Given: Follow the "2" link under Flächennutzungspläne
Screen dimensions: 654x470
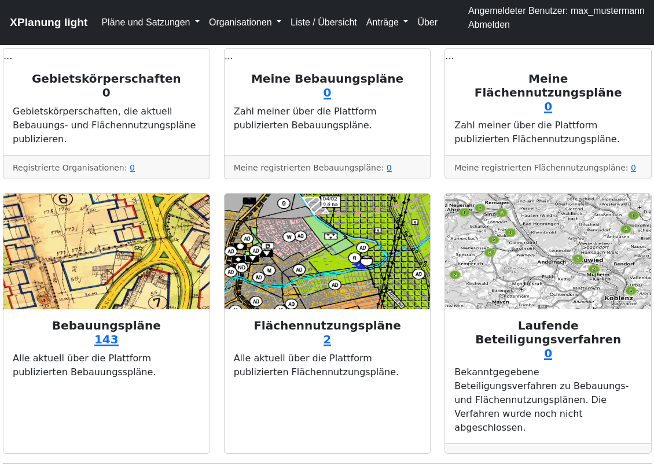Looking at the screenshot, I should click(x=327, y=341).
